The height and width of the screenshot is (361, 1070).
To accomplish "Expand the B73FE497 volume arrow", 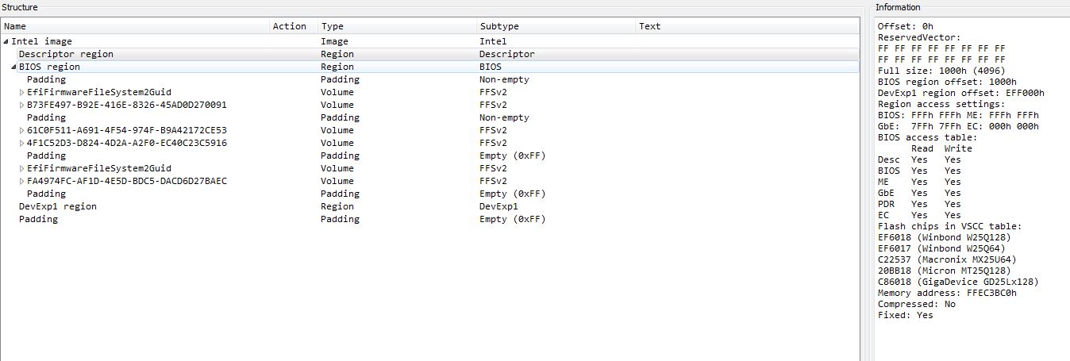I will click(21, 105).
